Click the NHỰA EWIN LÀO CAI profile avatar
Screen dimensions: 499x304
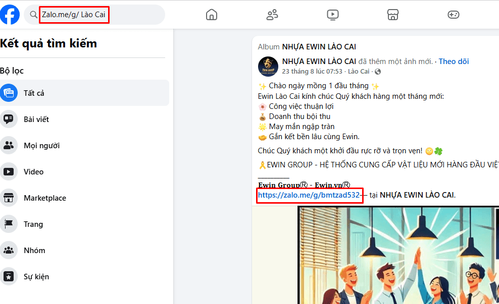click(268, 67)
